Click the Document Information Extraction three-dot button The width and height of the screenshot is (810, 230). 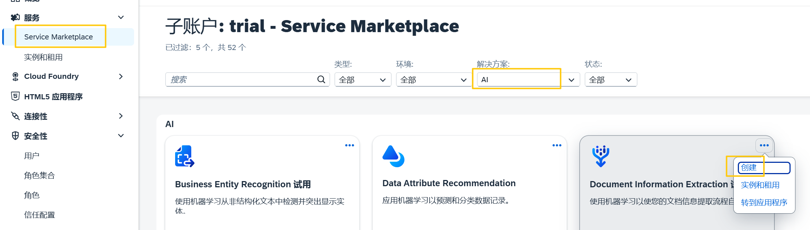(x=764, y=145)
